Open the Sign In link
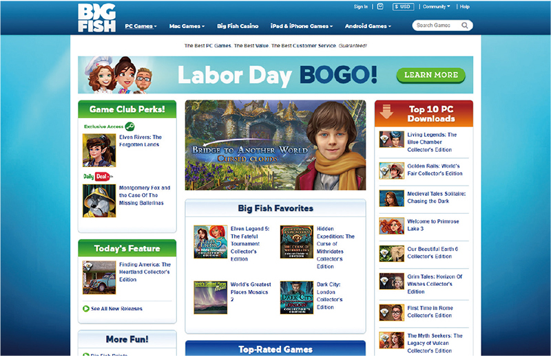551x356 pixels. click(360, 7)
